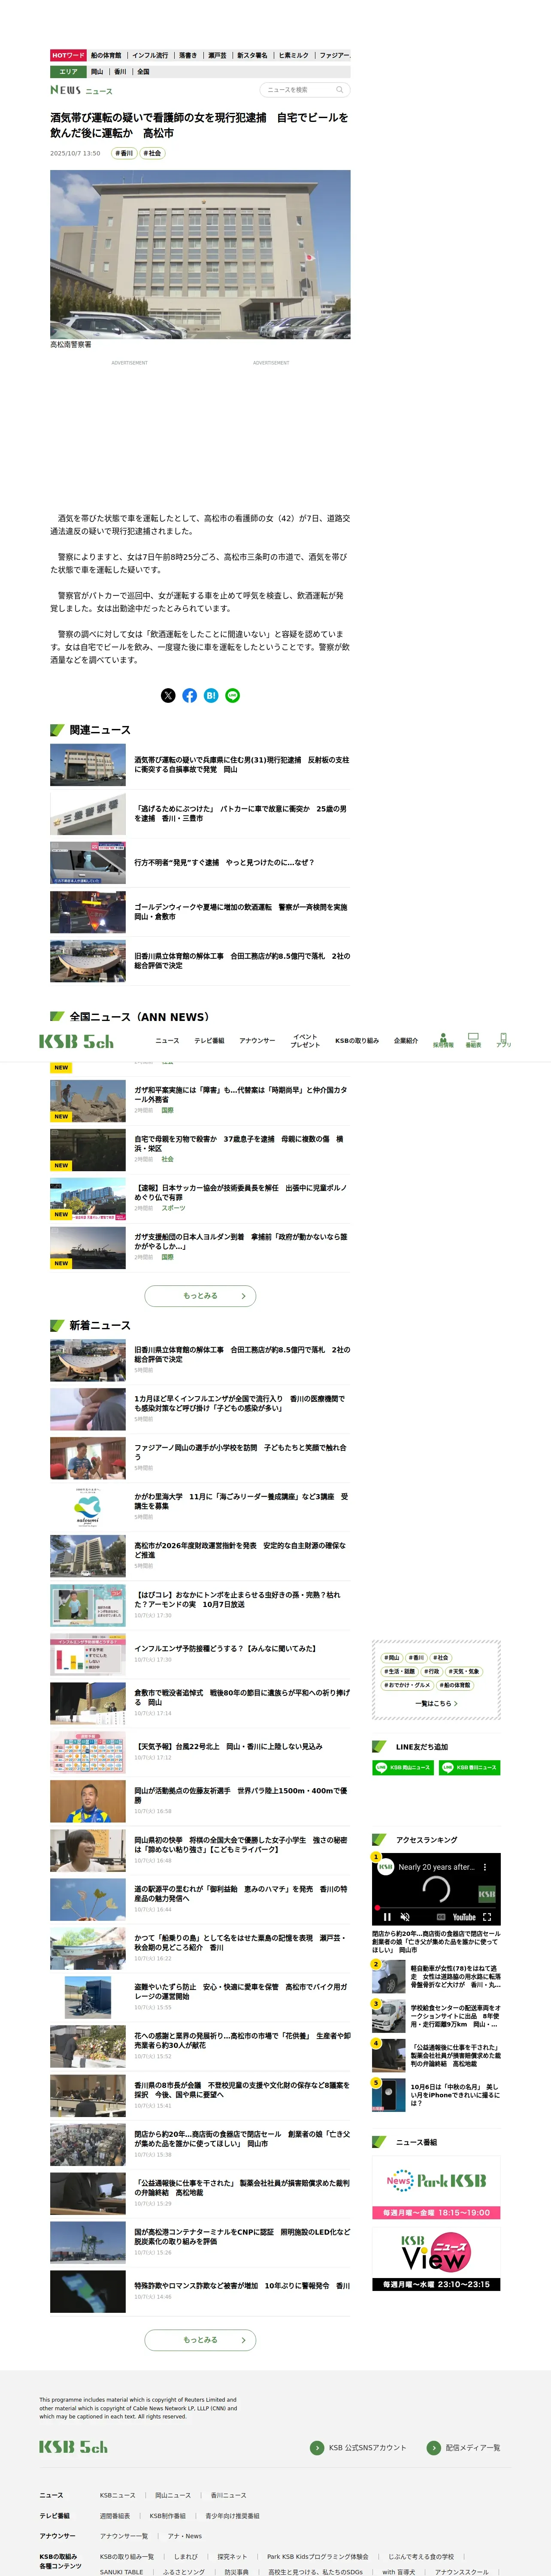Open HOTワード インフル流行
The image size is (551, 2576).
click(150, 56)
